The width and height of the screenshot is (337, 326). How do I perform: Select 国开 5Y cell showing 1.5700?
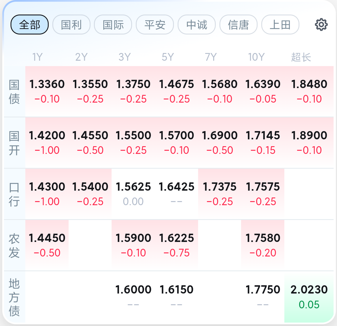[x=176, y=142]
